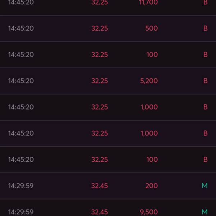Click the 500 volume cell

152,28
